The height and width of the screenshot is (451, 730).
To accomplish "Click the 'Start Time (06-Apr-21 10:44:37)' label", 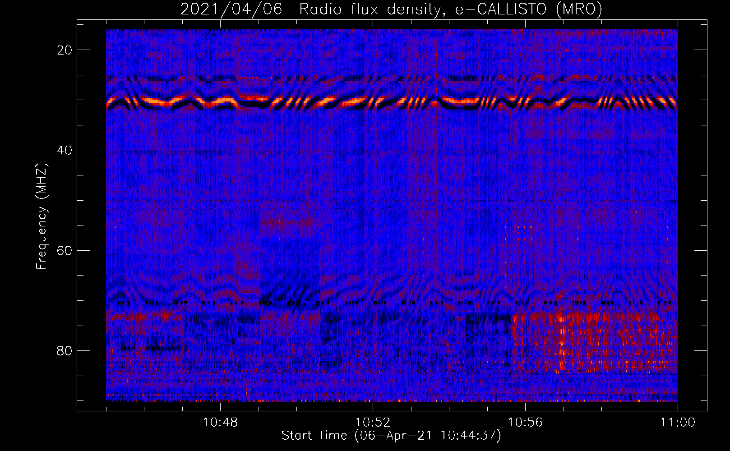I will pos(391,436).
